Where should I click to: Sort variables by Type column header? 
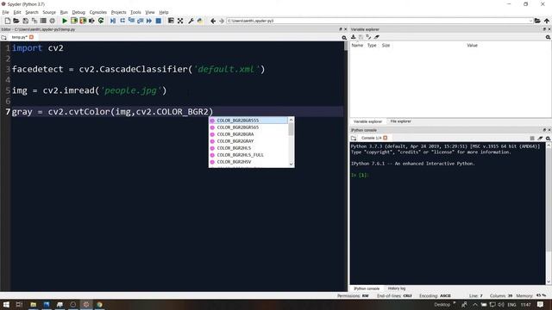[x=372, y=46]
